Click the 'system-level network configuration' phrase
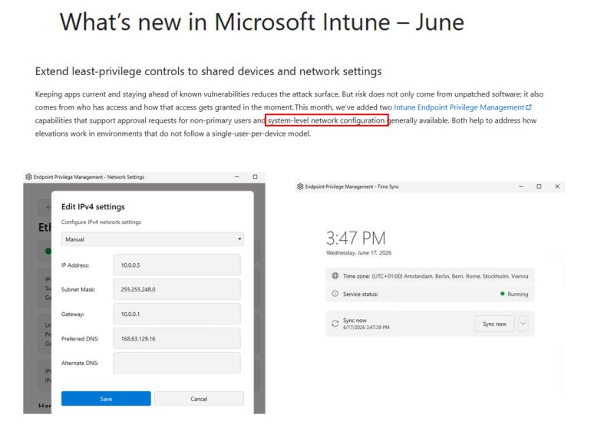The width and height of the screenshot is (614, 441). click(x=326, y=120)
